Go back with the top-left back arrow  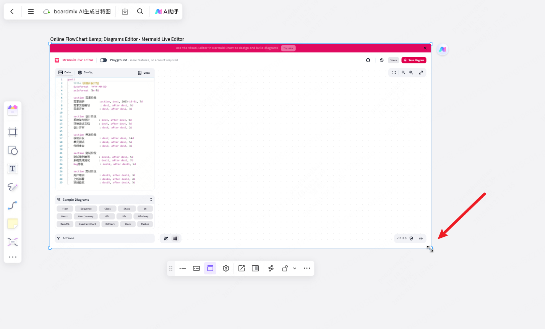click(x=12, y=11)
